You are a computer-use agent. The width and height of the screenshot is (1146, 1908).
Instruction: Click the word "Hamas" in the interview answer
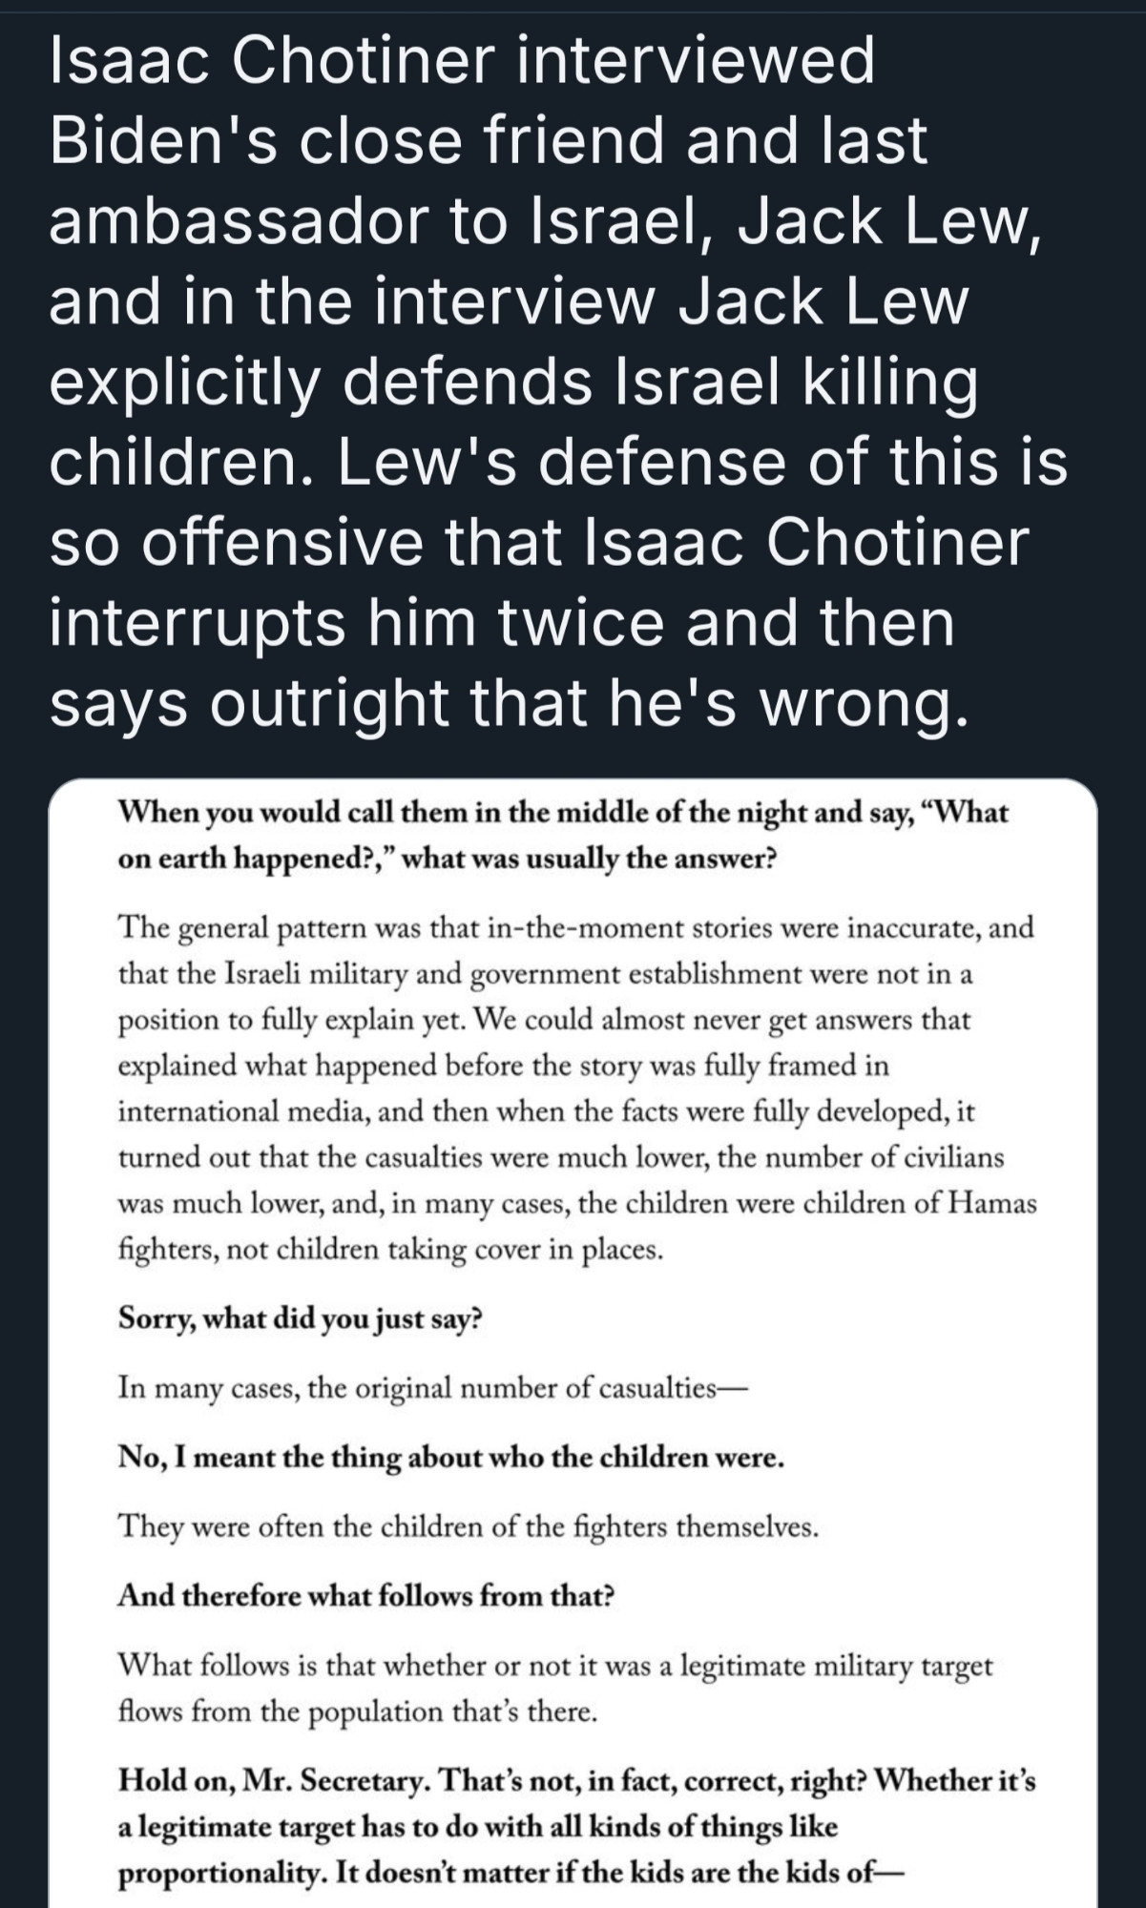991,1203
